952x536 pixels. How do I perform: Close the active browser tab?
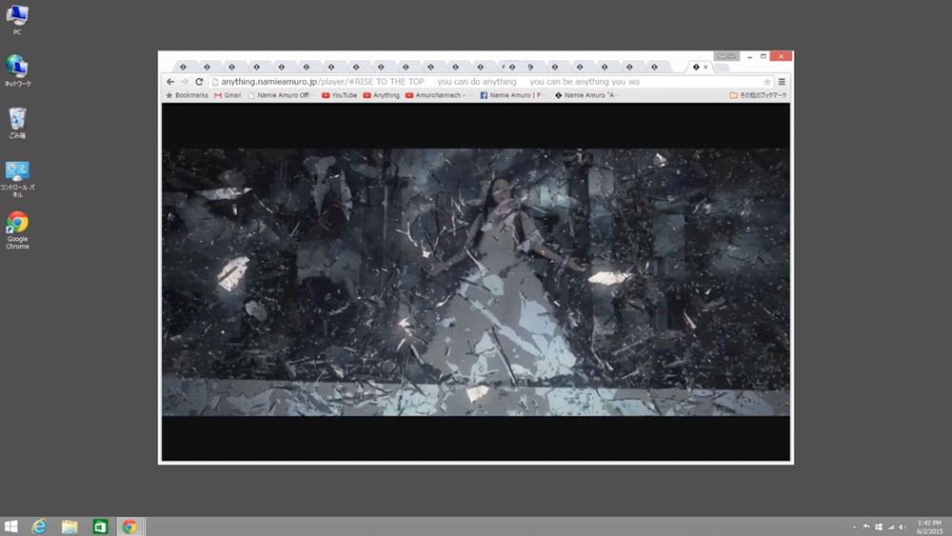pos(705,67)
